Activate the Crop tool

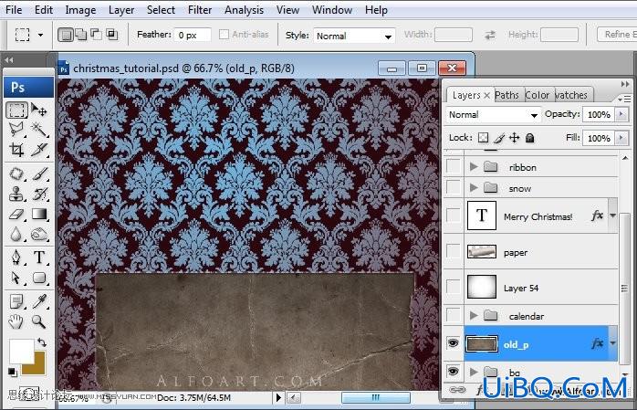16,150
